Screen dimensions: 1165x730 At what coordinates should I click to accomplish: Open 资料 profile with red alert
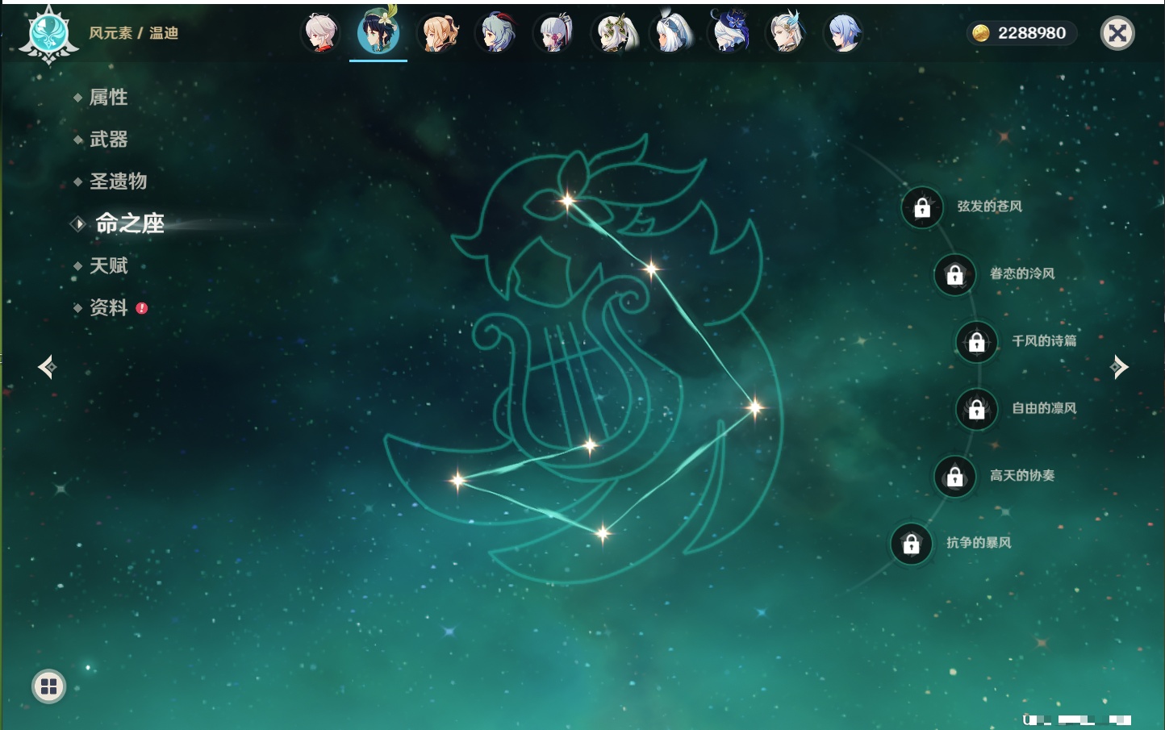tap(108, 308)
